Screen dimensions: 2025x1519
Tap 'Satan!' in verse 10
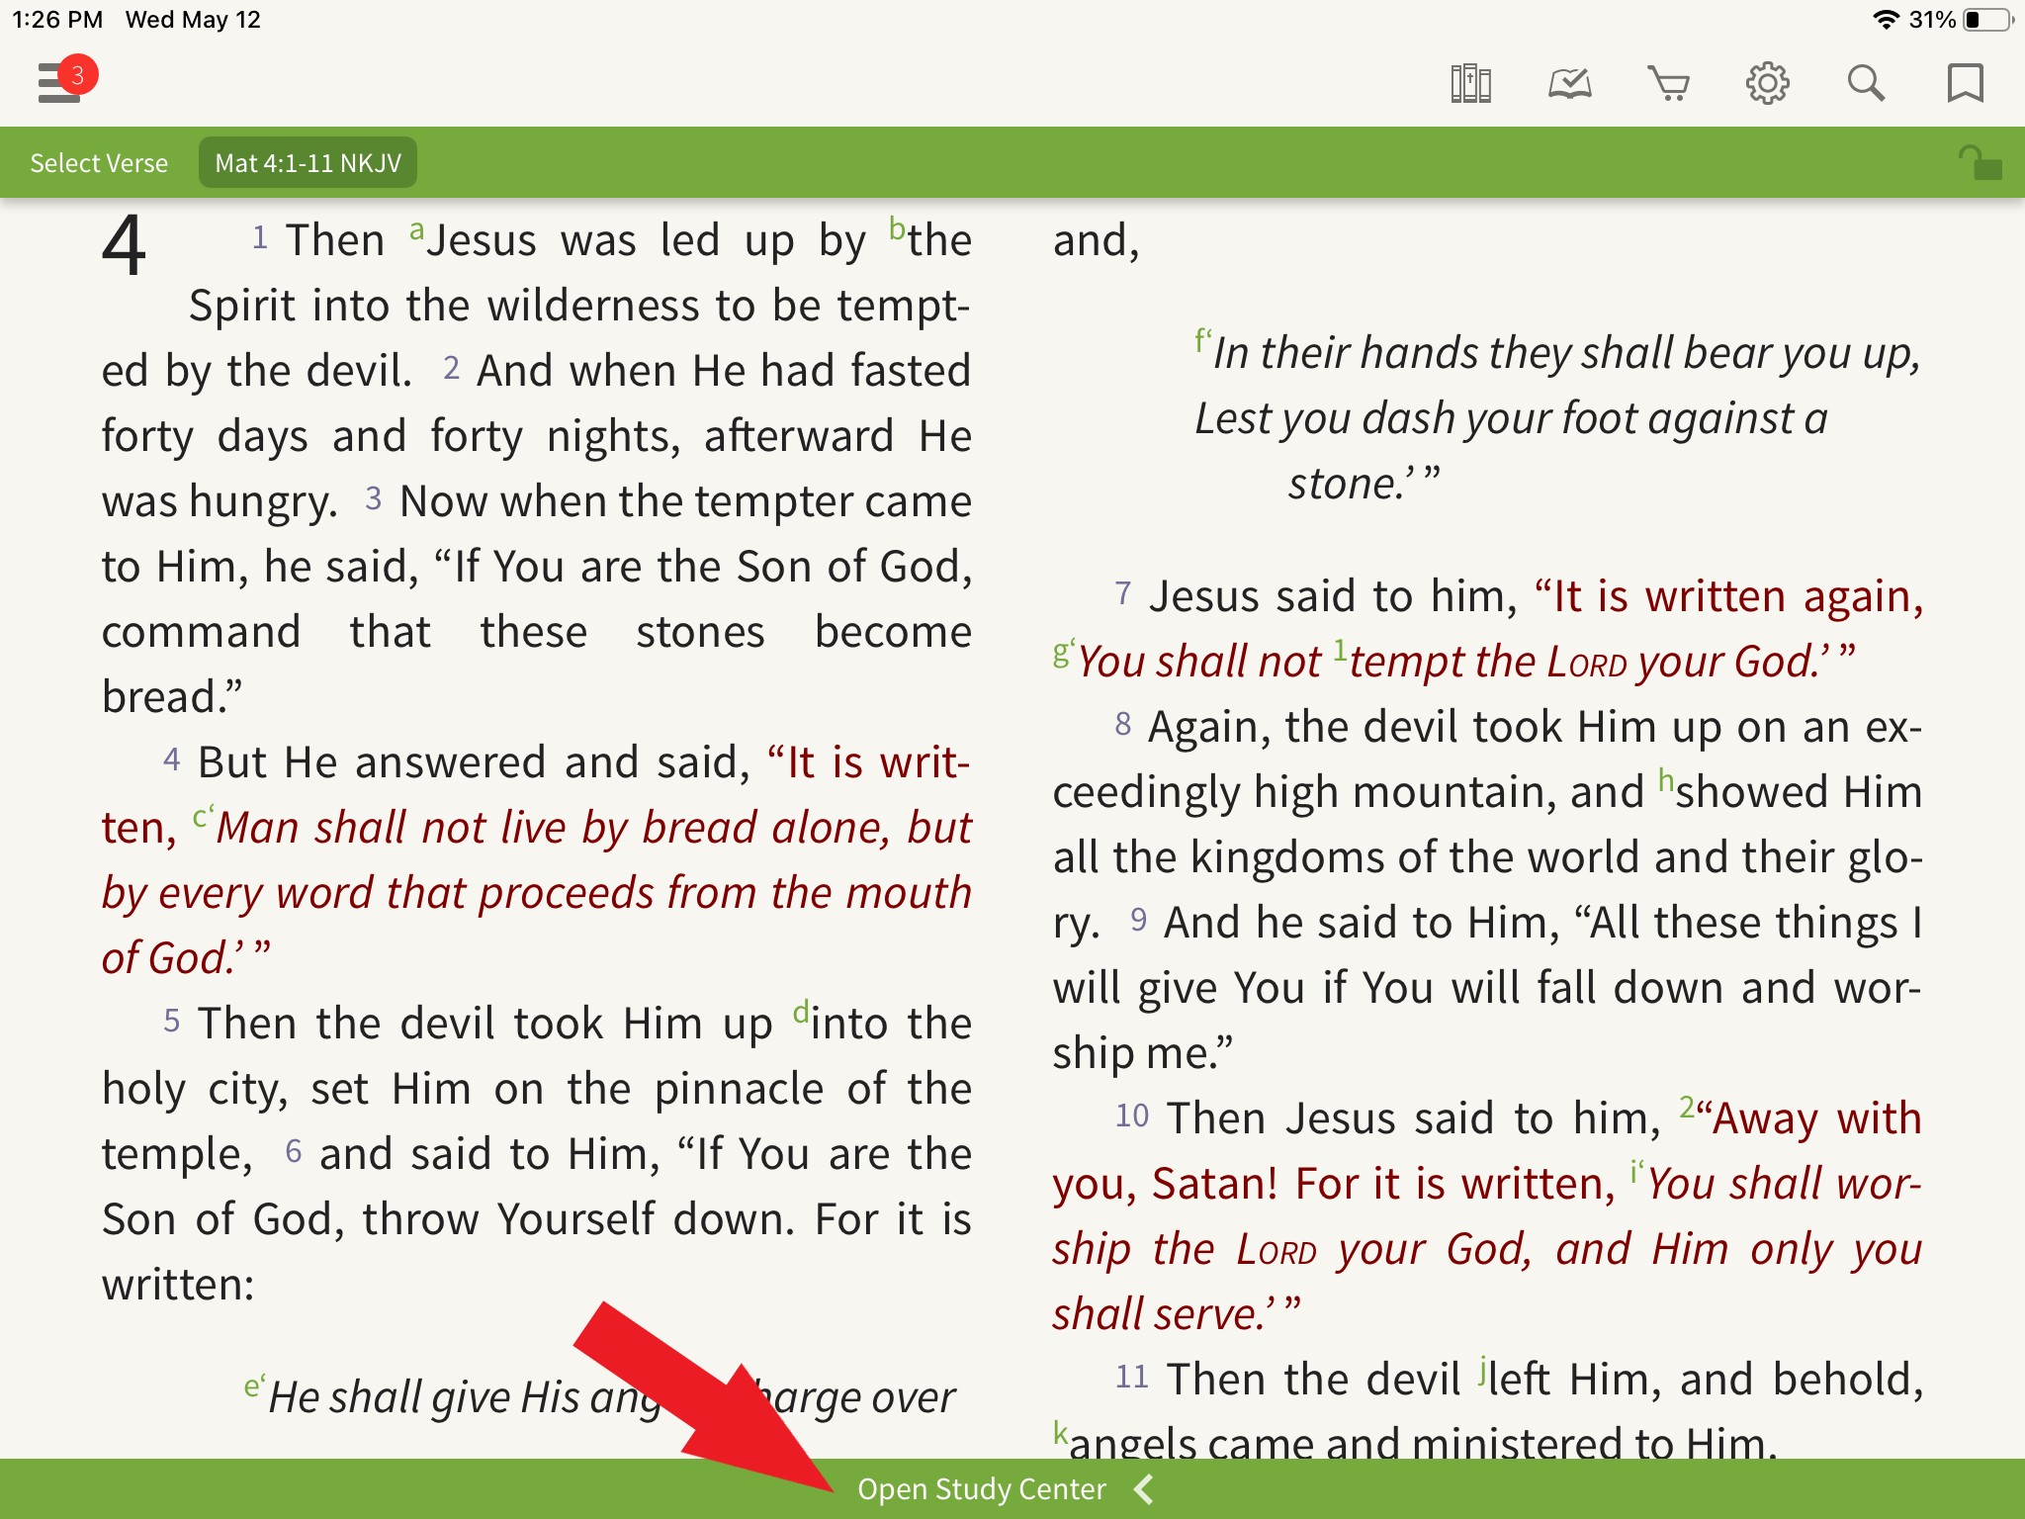point(1215,1183)
